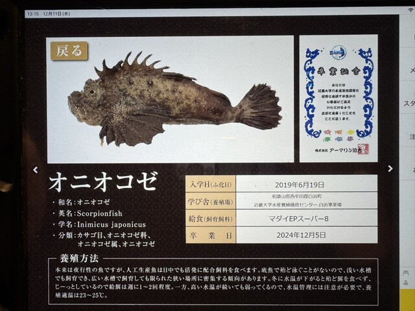This screenshot has width=415, height=311.
Task: Go to previous fish with left arrow
Action: click(35, 170)
